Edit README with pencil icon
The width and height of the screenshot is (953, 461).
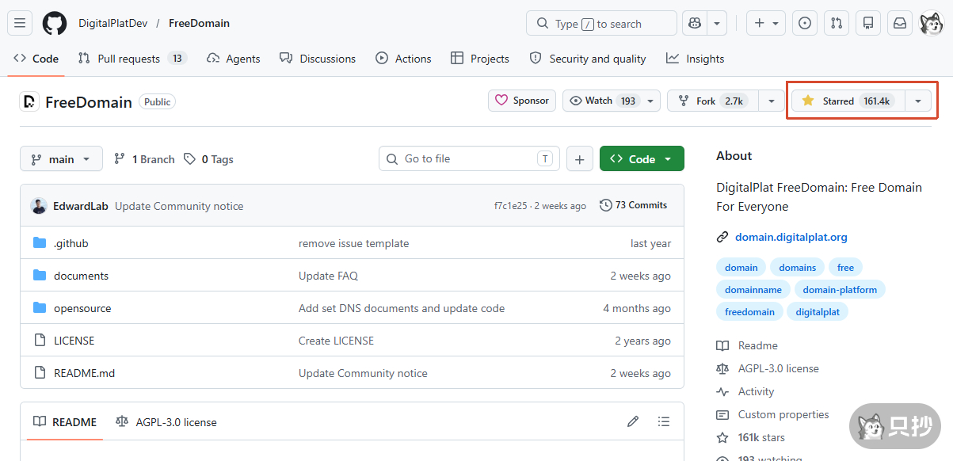point(633,422)
